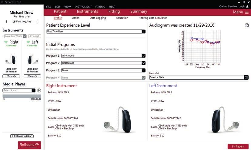
Task: Expand the audiogram to full view
Action: 247,25
